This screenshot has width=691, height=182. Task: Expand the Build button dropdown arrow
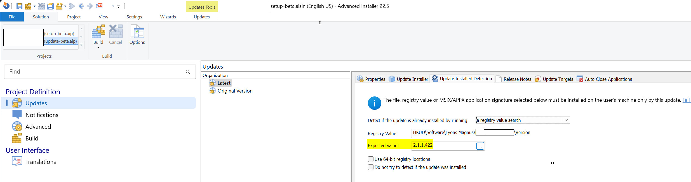(98, 48)
